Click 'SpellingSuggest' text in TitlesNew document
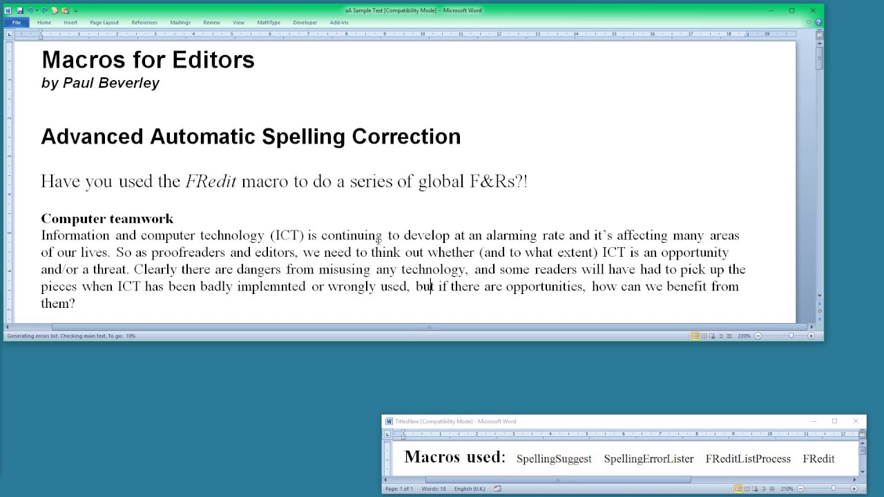Image resolution: width=884 pixels, height=497 pixels. point(554,459)
